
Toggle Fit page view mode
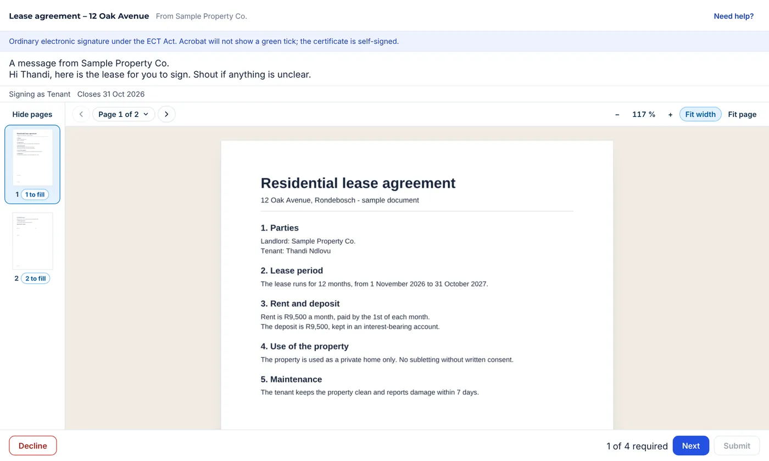pos(742,114)
